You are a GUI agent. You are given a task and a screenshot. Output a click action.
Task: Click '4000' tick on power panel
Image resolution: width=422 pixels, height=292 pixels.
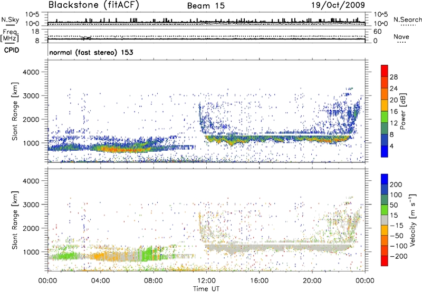(x=31, y=72)
